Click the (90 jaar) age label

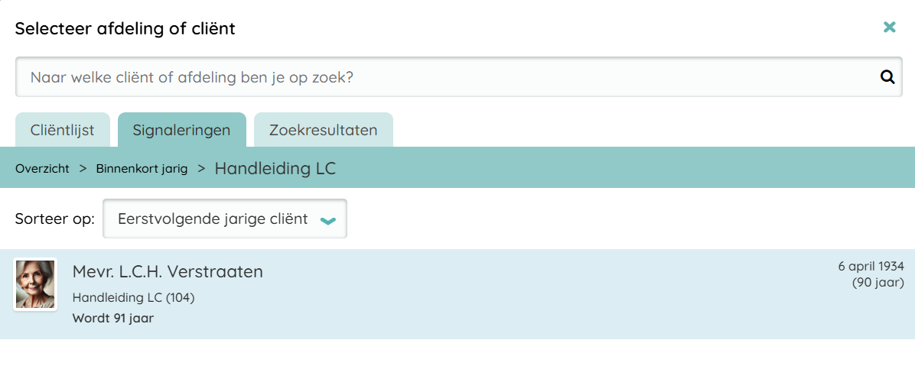pyautogui.click(x=878, y=282)
